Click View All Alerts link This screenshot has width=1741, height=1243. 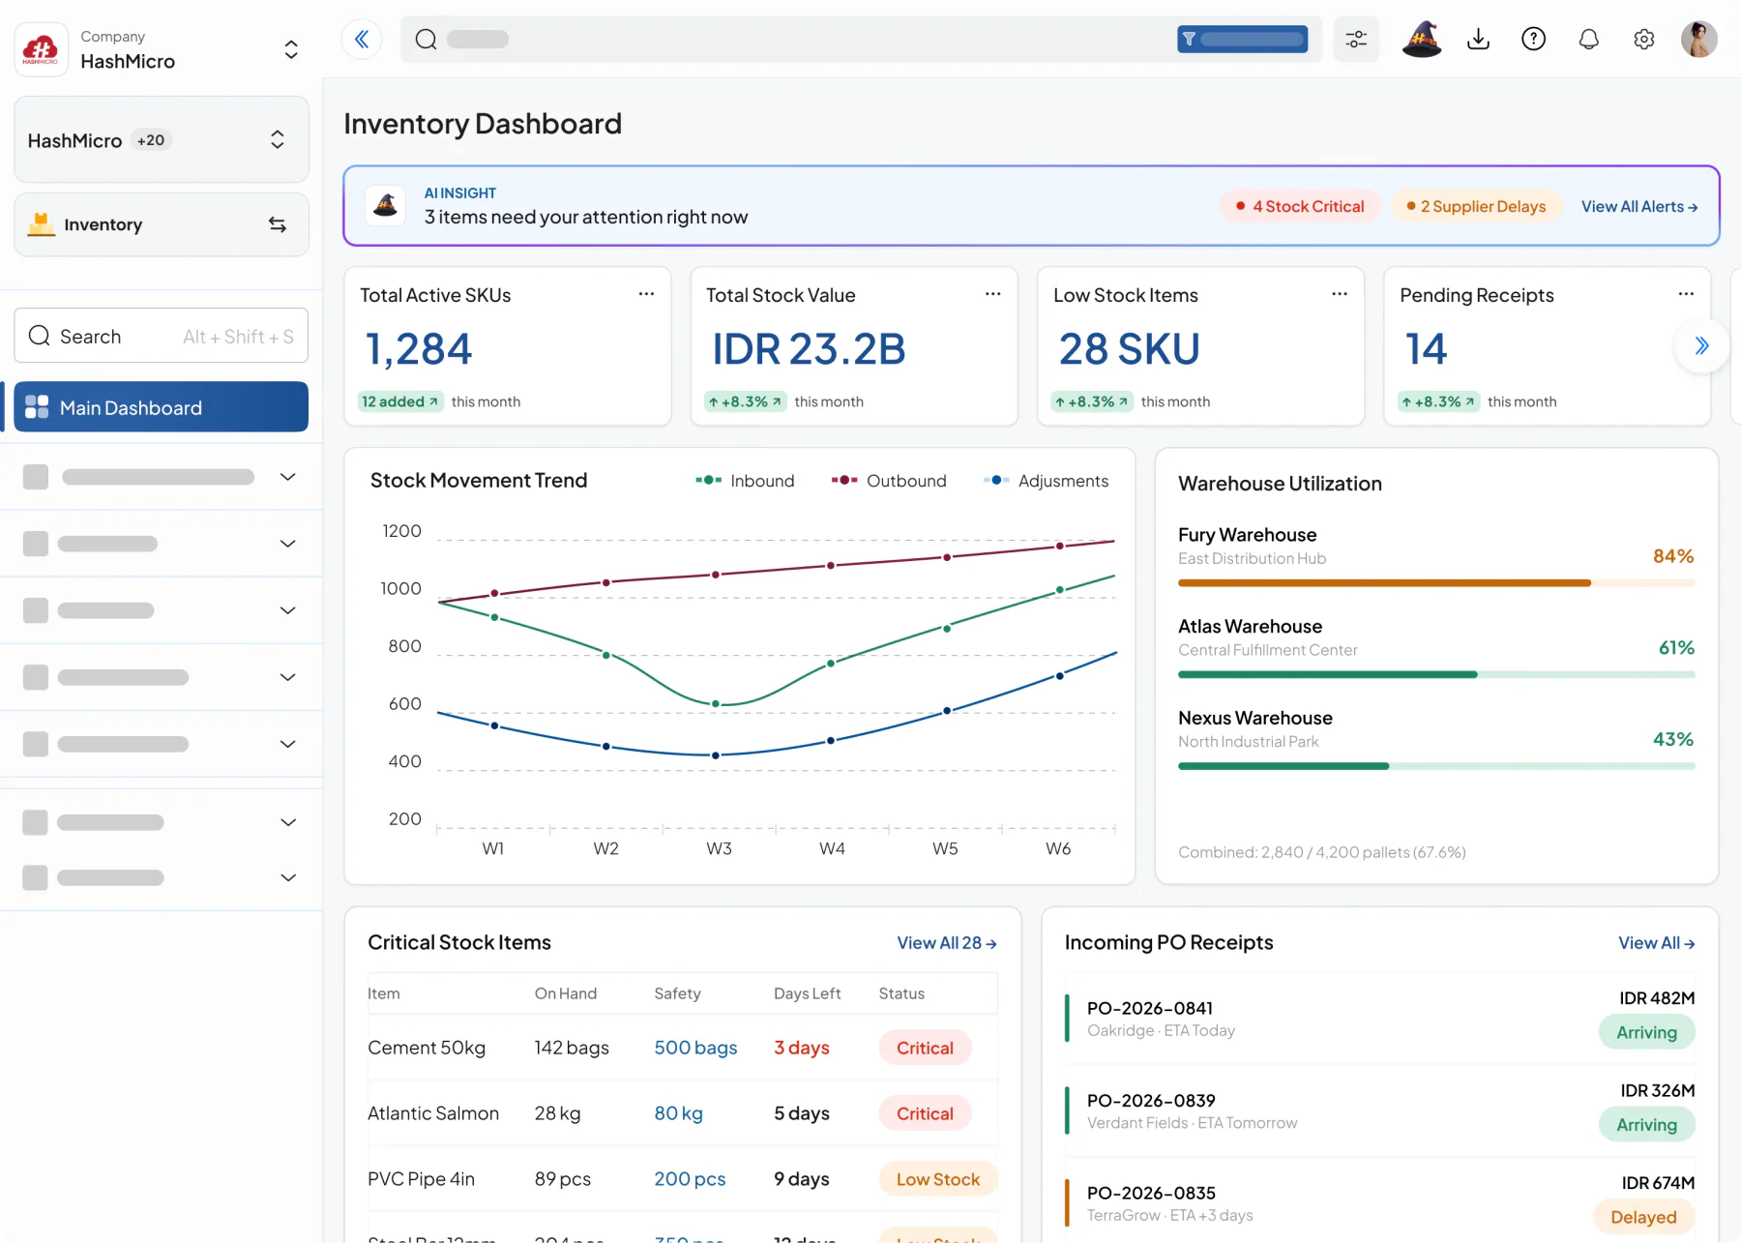point(1639,206)
